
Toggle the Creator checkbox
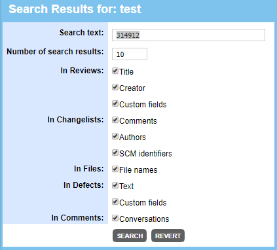[x=115, y=87]
